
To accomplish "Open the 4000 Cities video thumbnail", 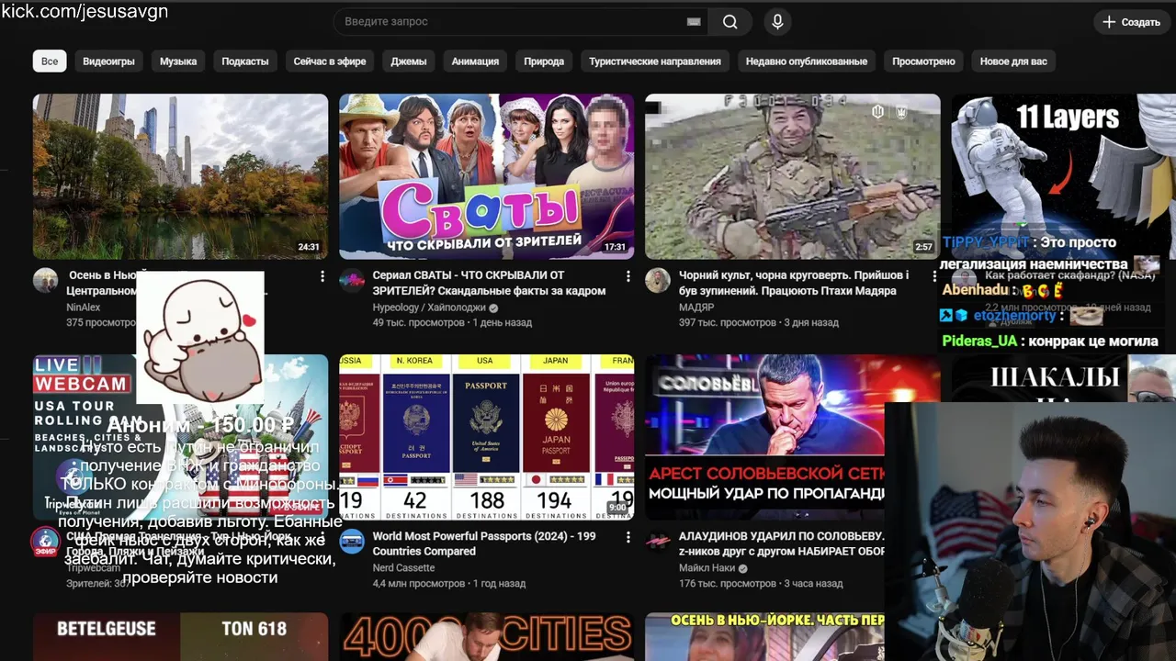I will point(486,637).
